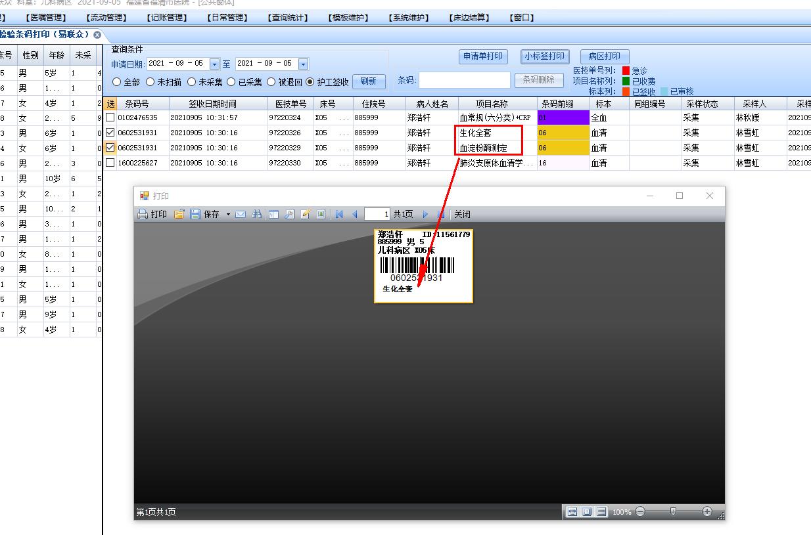Open the 记账管理 menu

coord(166,18)
